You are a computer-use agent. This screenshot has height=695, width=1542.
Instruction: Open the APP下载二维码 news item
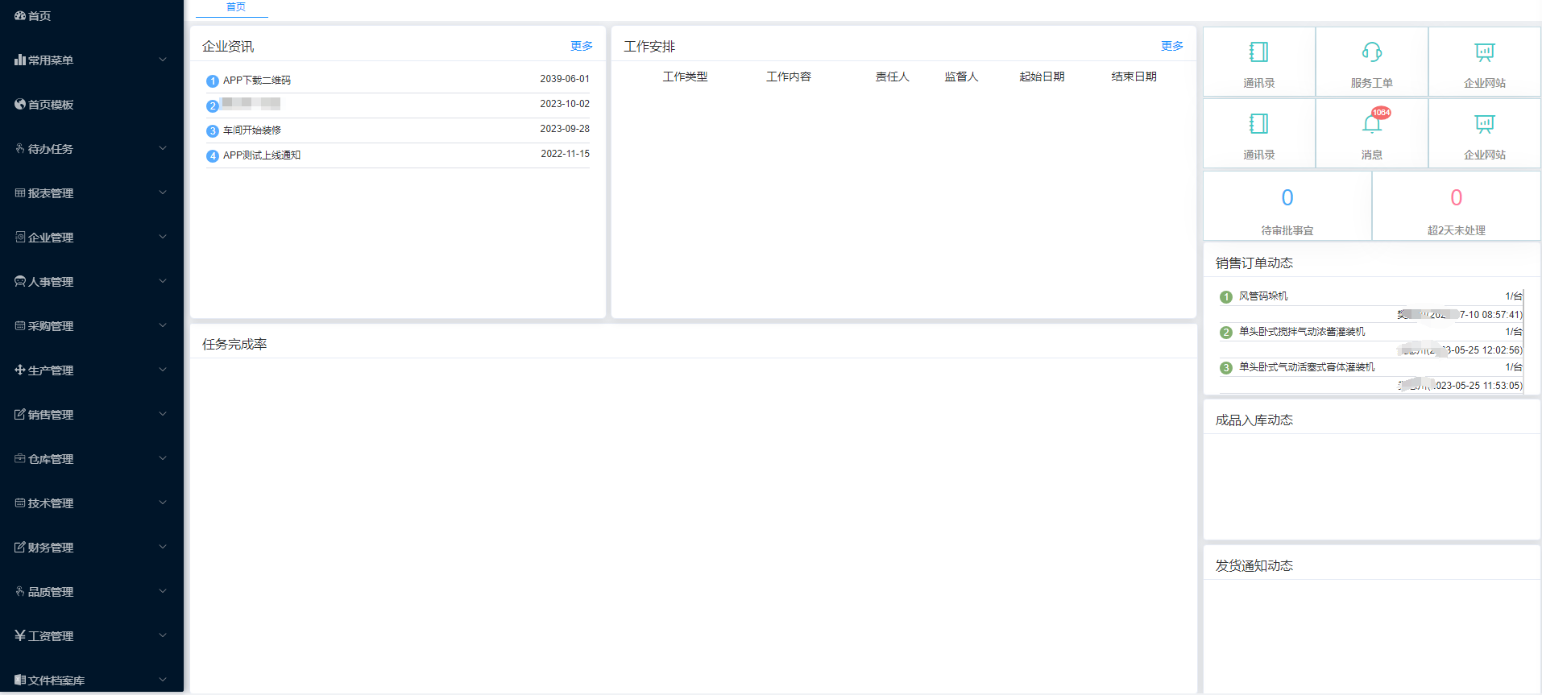pos(257,81)
